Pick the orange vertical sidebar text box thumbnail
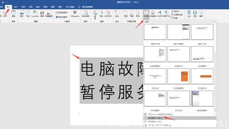 tap(179, 76)
